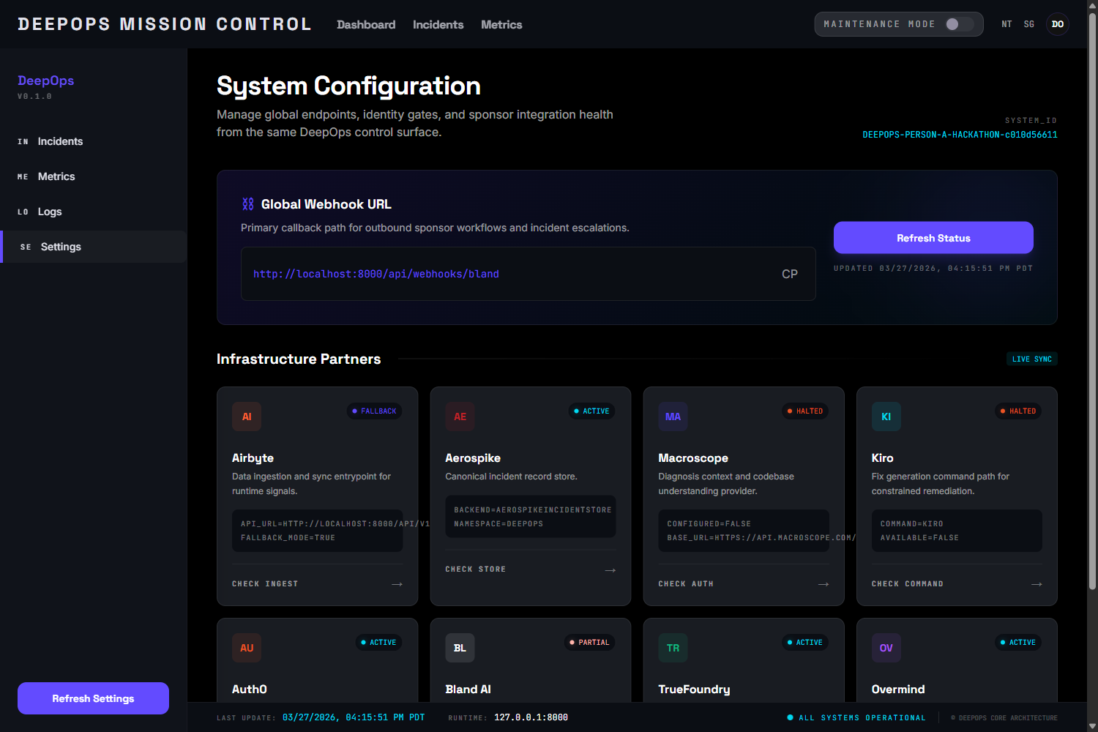Click the Macroscope CONFIGURED=FALSE code block
This screenshot has height=732, width=1098.
744,531
